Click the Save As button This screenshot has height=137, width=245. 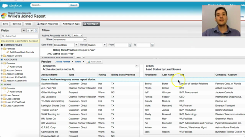click(16, 24)
